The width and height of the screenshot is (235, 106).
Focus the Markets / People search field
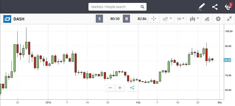tap(117, 7)
